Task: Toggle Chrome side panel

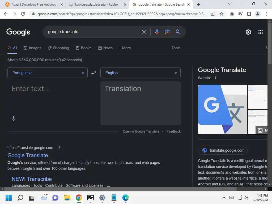Action: (x=249, y=14)
